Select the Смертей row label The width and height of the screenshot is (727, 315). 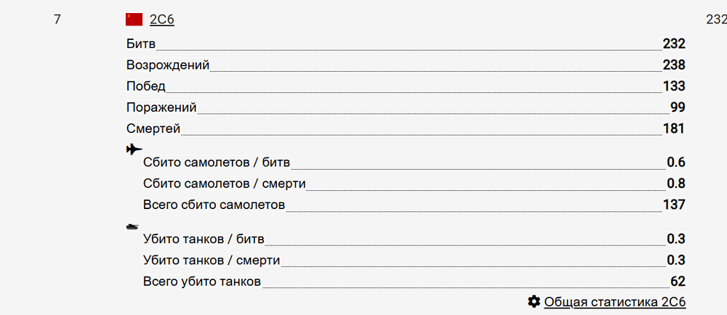coord(153,128)
